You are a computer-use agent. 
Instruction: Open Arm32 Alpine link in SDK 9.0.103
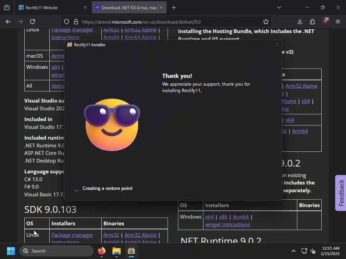[140, 235]
